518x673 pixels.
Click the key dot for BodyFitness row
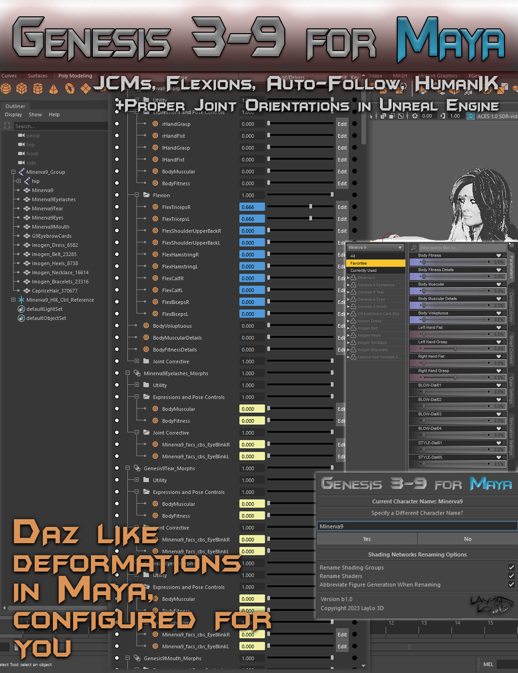355,183
